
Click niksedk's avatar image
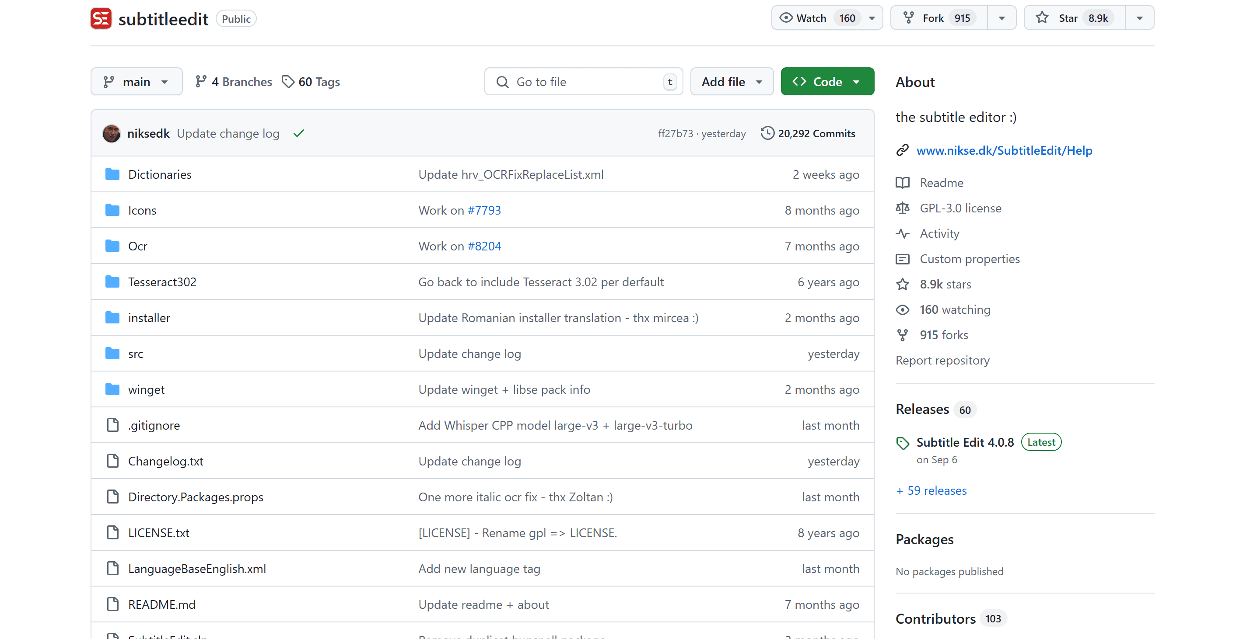112,133
